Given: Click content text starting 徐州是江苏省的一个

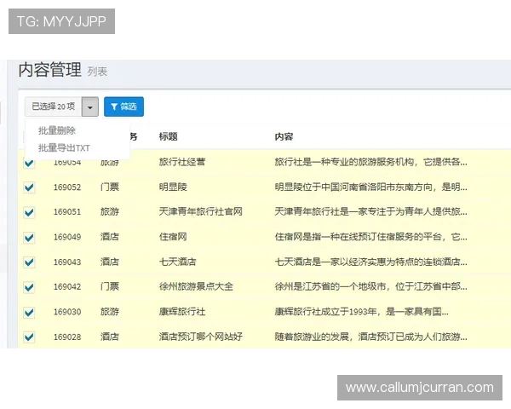Looking at the screenshot, I should pyautogui.click(x=370, y=286).
